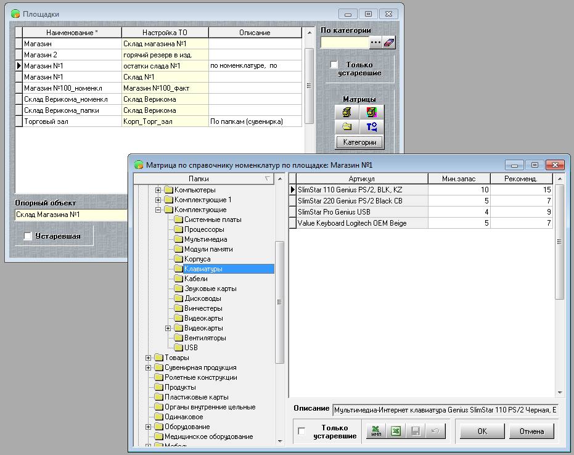The image size is (574, 455).
Task: Select the Звуковые карты tree folder
Action: pos(210,289)
